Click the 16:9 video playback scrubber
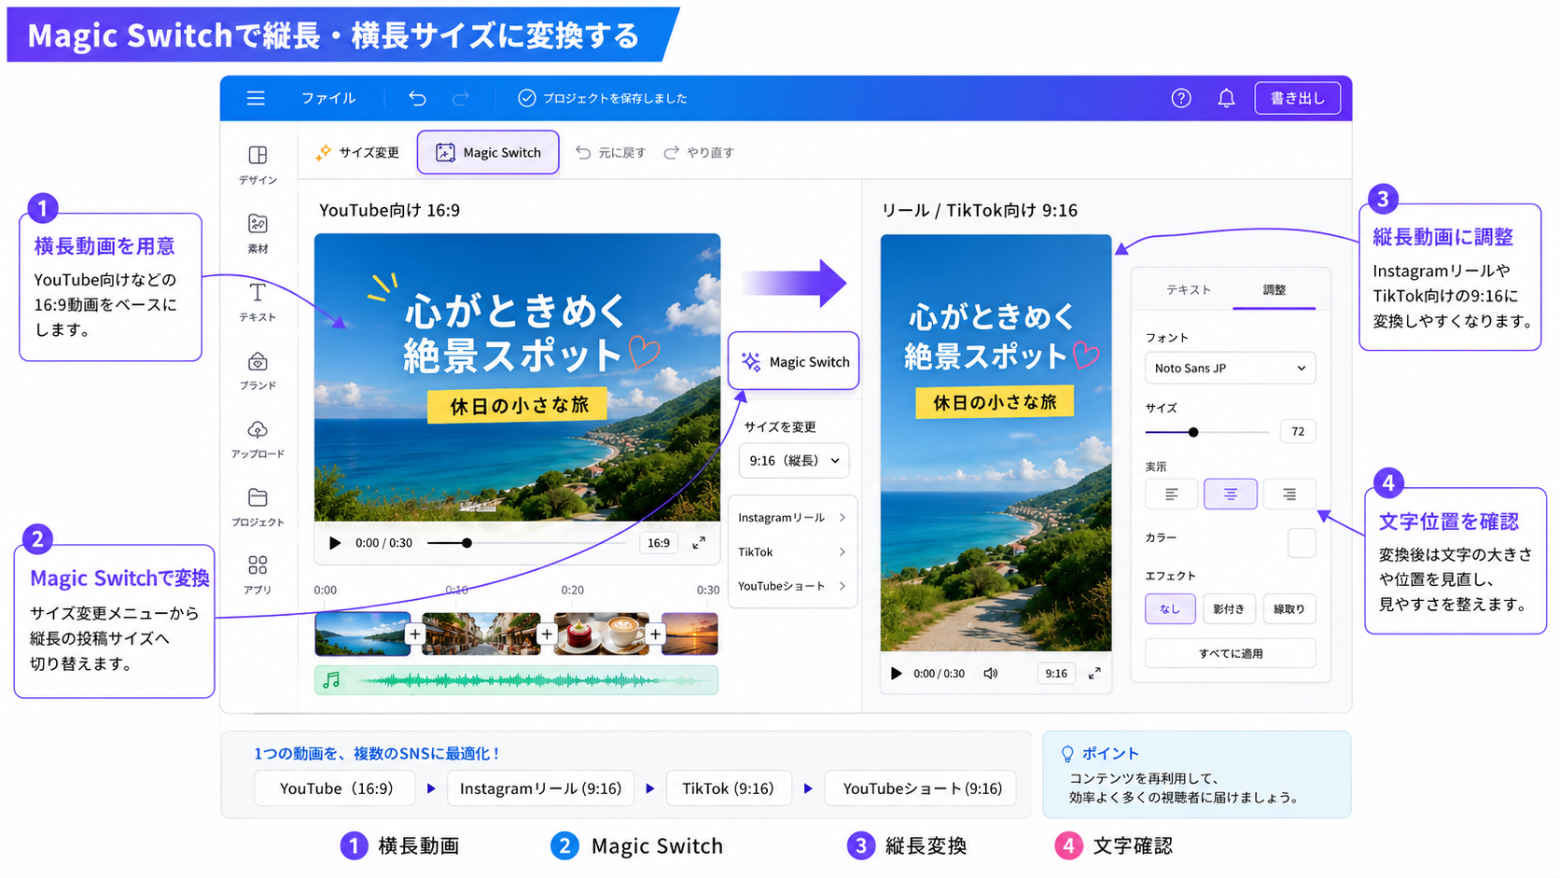The width and height of the screenshot is (1560, 878). coord(467,543)
